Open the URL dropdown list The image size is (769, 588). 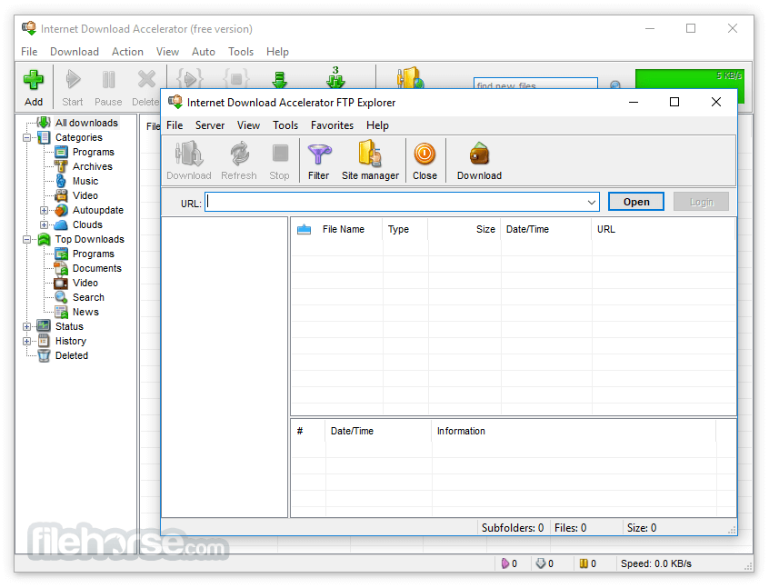592,202
